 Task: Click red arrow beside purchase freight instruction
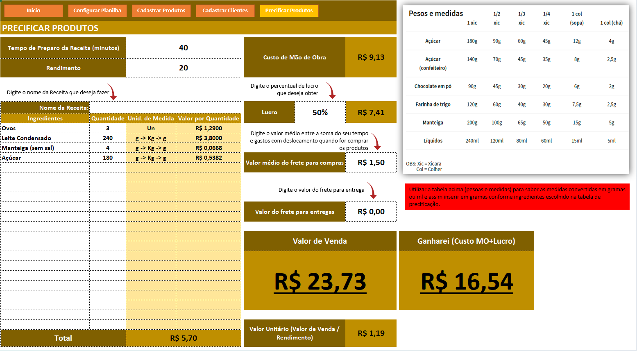(x=376, y=142)
